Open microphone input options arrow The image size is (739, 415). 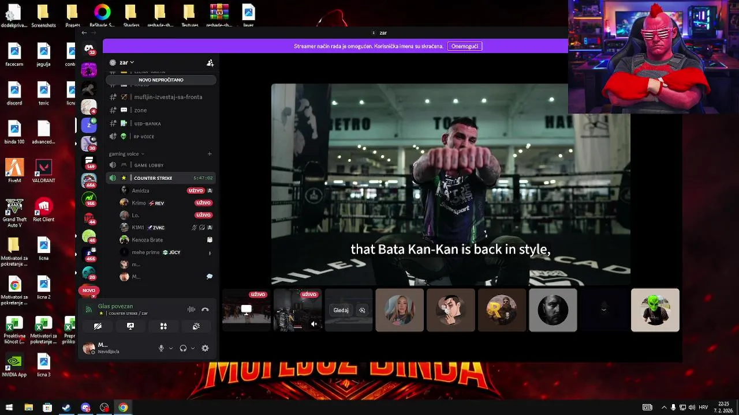click(x=171, y=348)
